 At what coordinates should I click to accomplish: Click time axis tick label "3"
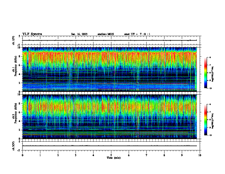76,155
